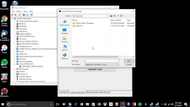Expand Network adapters category

click(15, 62)
